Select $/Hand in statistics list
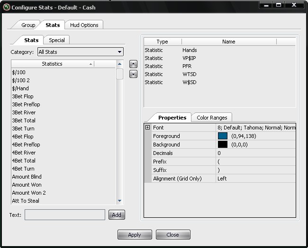The image size is (308, 248). [x=63, y=88]
